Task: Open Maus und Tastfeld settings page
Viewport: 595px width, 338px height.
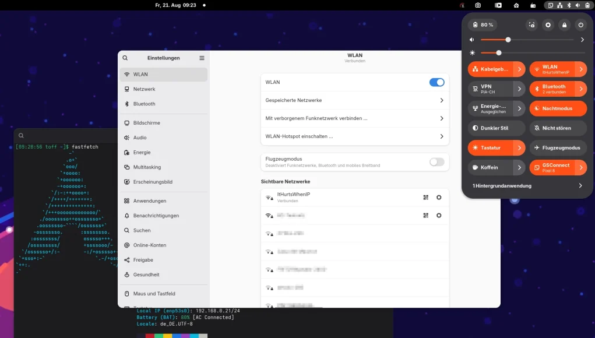Action: (x=164, y=294)
